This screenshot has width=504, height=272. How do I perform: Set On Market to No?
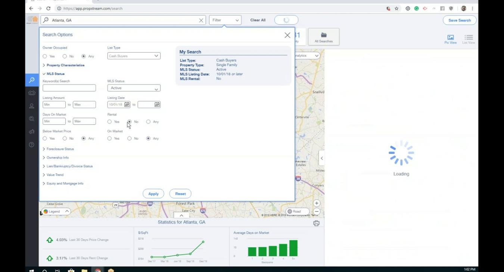pyautogui.click(x=130, y=138)
